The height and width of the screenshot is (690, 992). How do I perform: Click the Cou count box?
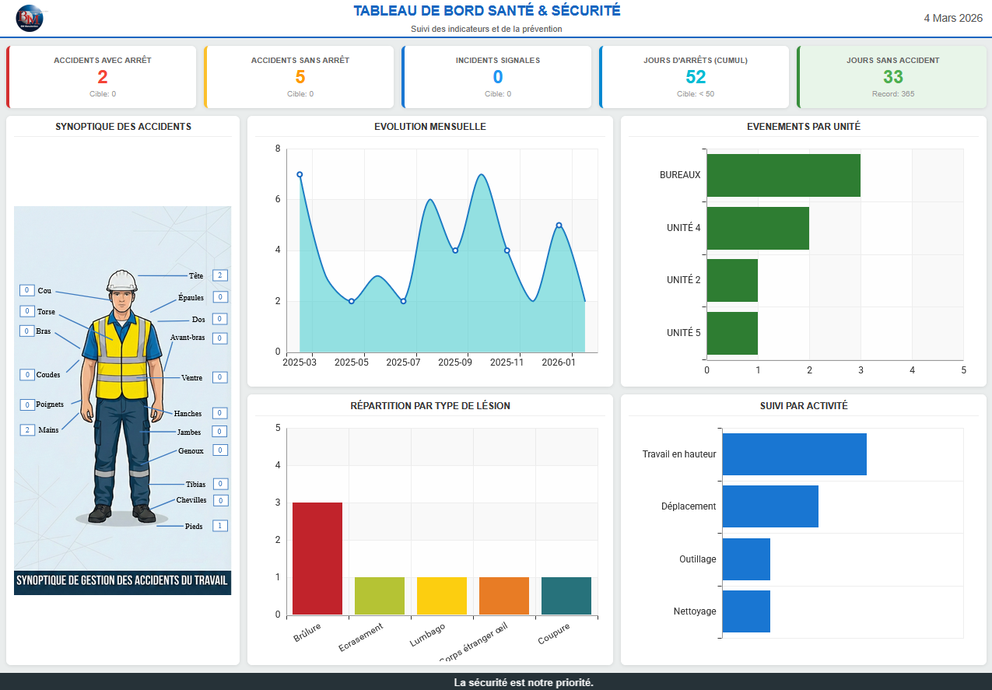click(27, 290)
